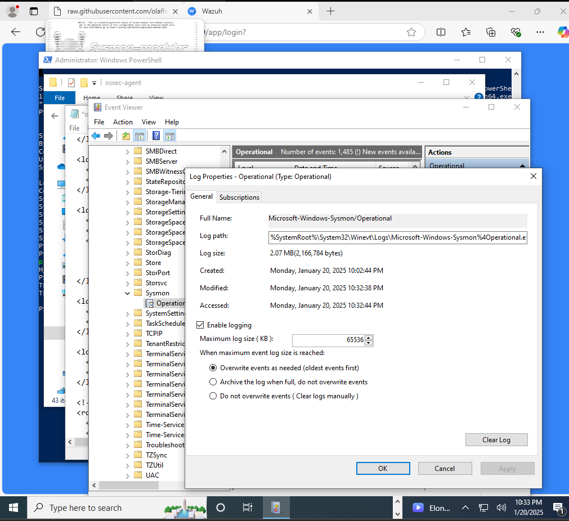The width and height of the screenshot is (569, 521).
Task: Expand the TaskScheduler folder node
Action: (x=128, y=324)
